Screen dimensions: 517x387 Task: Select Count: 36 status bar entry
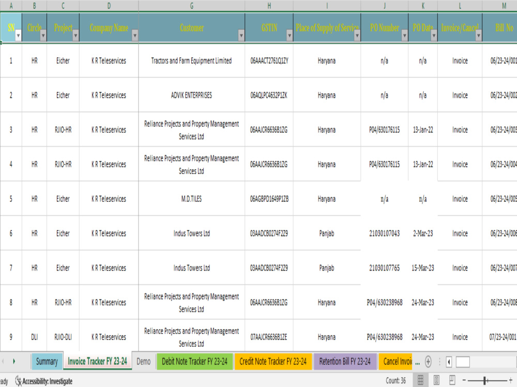point(396,381)
